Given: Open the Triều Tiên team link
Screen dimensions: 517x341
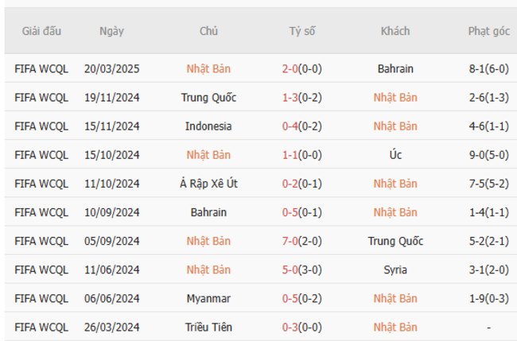Looking at the screenshot, I should [208, 327].
